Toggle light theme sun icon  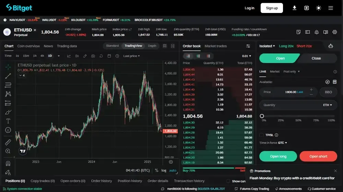[x=319, y=8]
